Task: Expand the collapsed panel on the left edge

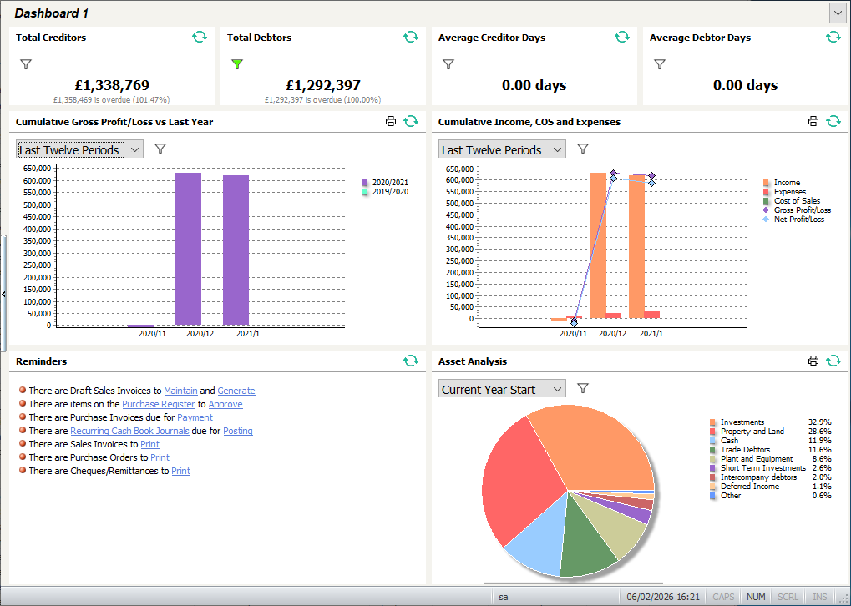Action: click(x=4, y=294)
